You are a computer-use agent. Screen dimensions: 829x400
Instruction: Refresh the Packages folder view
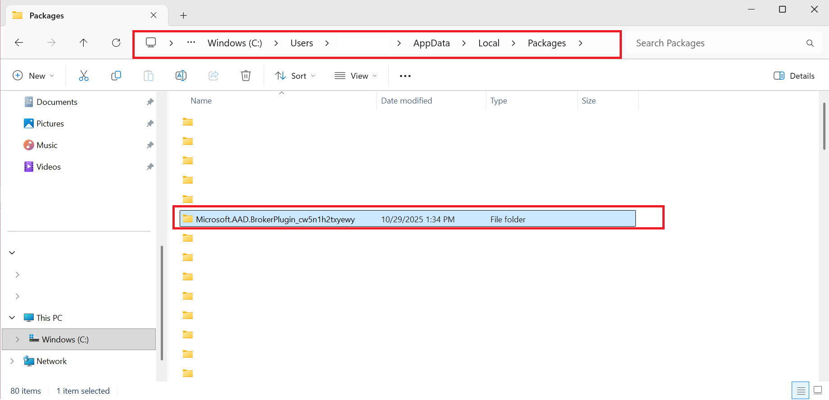pyautogui.click(x=116, y=43)
